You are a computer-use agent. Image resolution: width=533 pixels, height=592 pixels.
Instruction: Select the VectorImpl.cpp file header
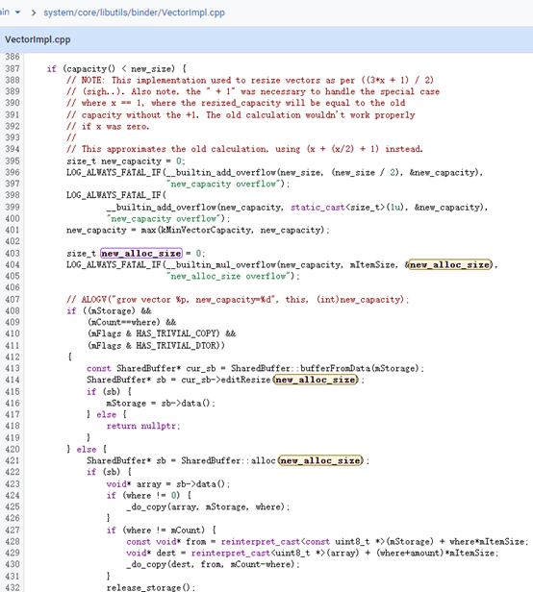tap(38, 39)
